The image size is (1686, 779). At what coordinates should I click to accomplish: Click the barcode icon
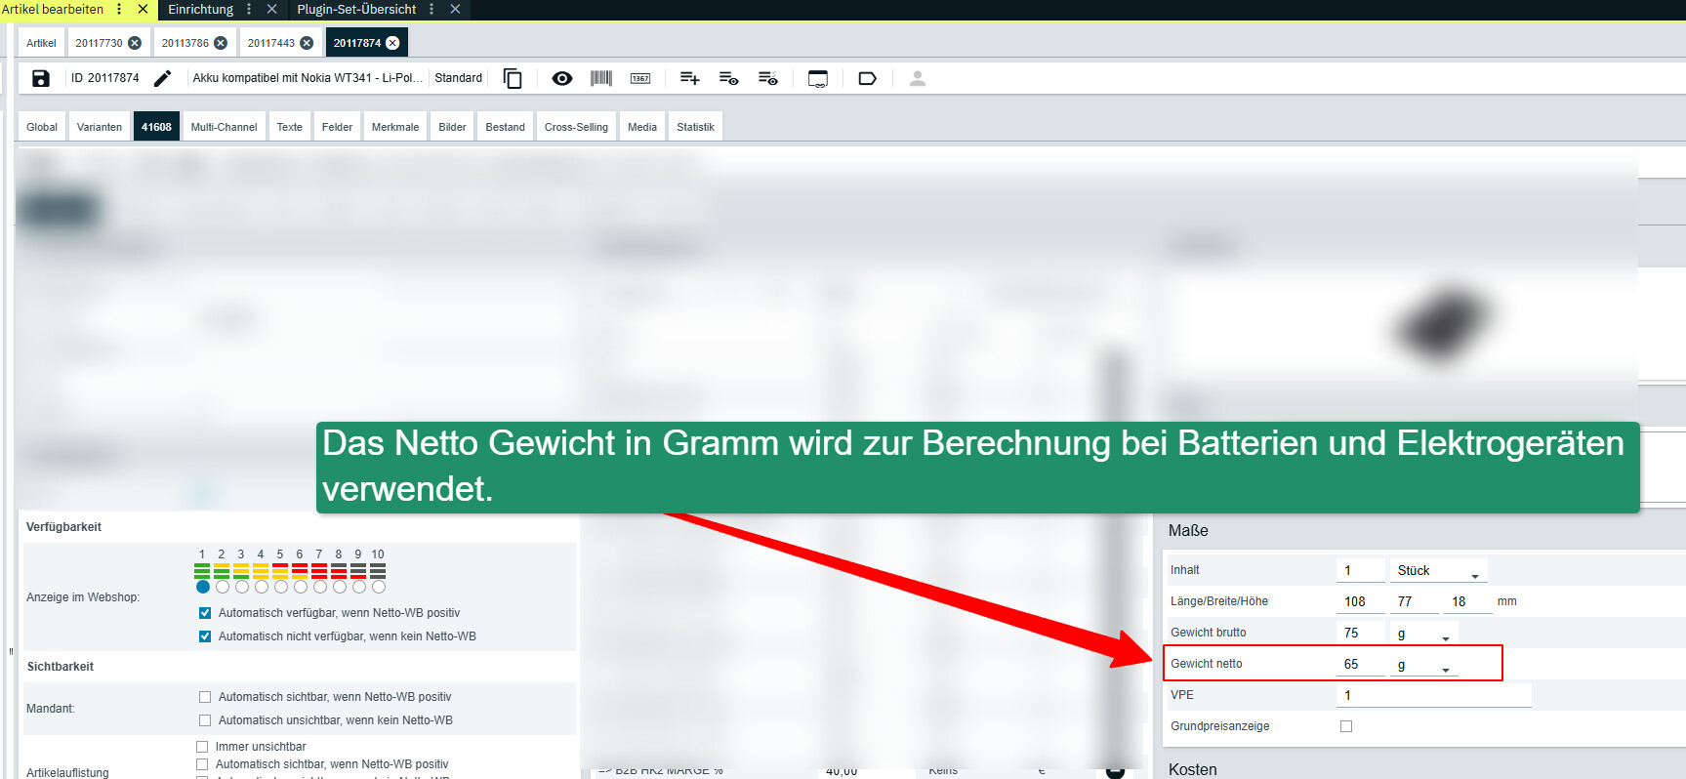point(601,78)
